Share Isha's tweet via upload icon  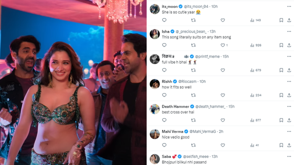(x=289, y=45)
